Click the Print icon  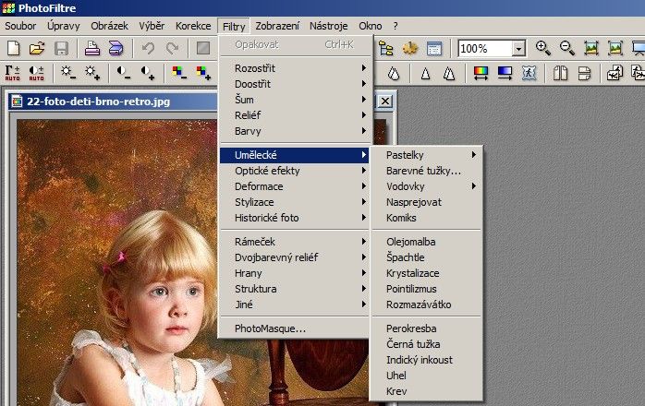coord(92,49)
